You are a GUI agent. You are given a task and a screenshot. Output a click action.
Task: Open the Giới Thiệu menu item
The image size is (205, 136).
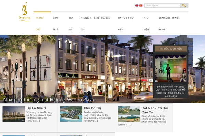click(56, 23)
